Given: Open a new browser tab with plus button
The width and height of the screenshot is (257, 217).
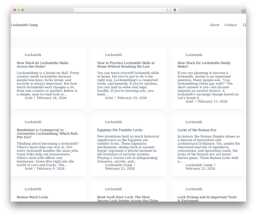Looking at the screenshot, I should [x=244, y=11].
